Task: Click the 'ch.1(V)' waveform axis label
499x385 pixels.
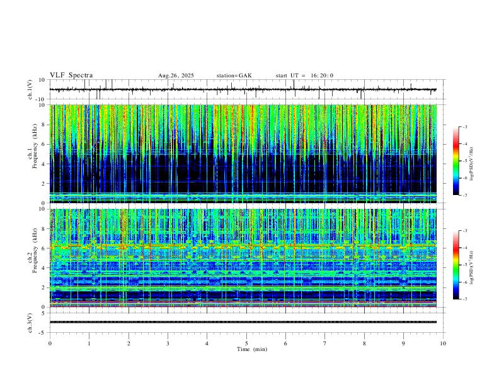Action: [x=30, y=89]
